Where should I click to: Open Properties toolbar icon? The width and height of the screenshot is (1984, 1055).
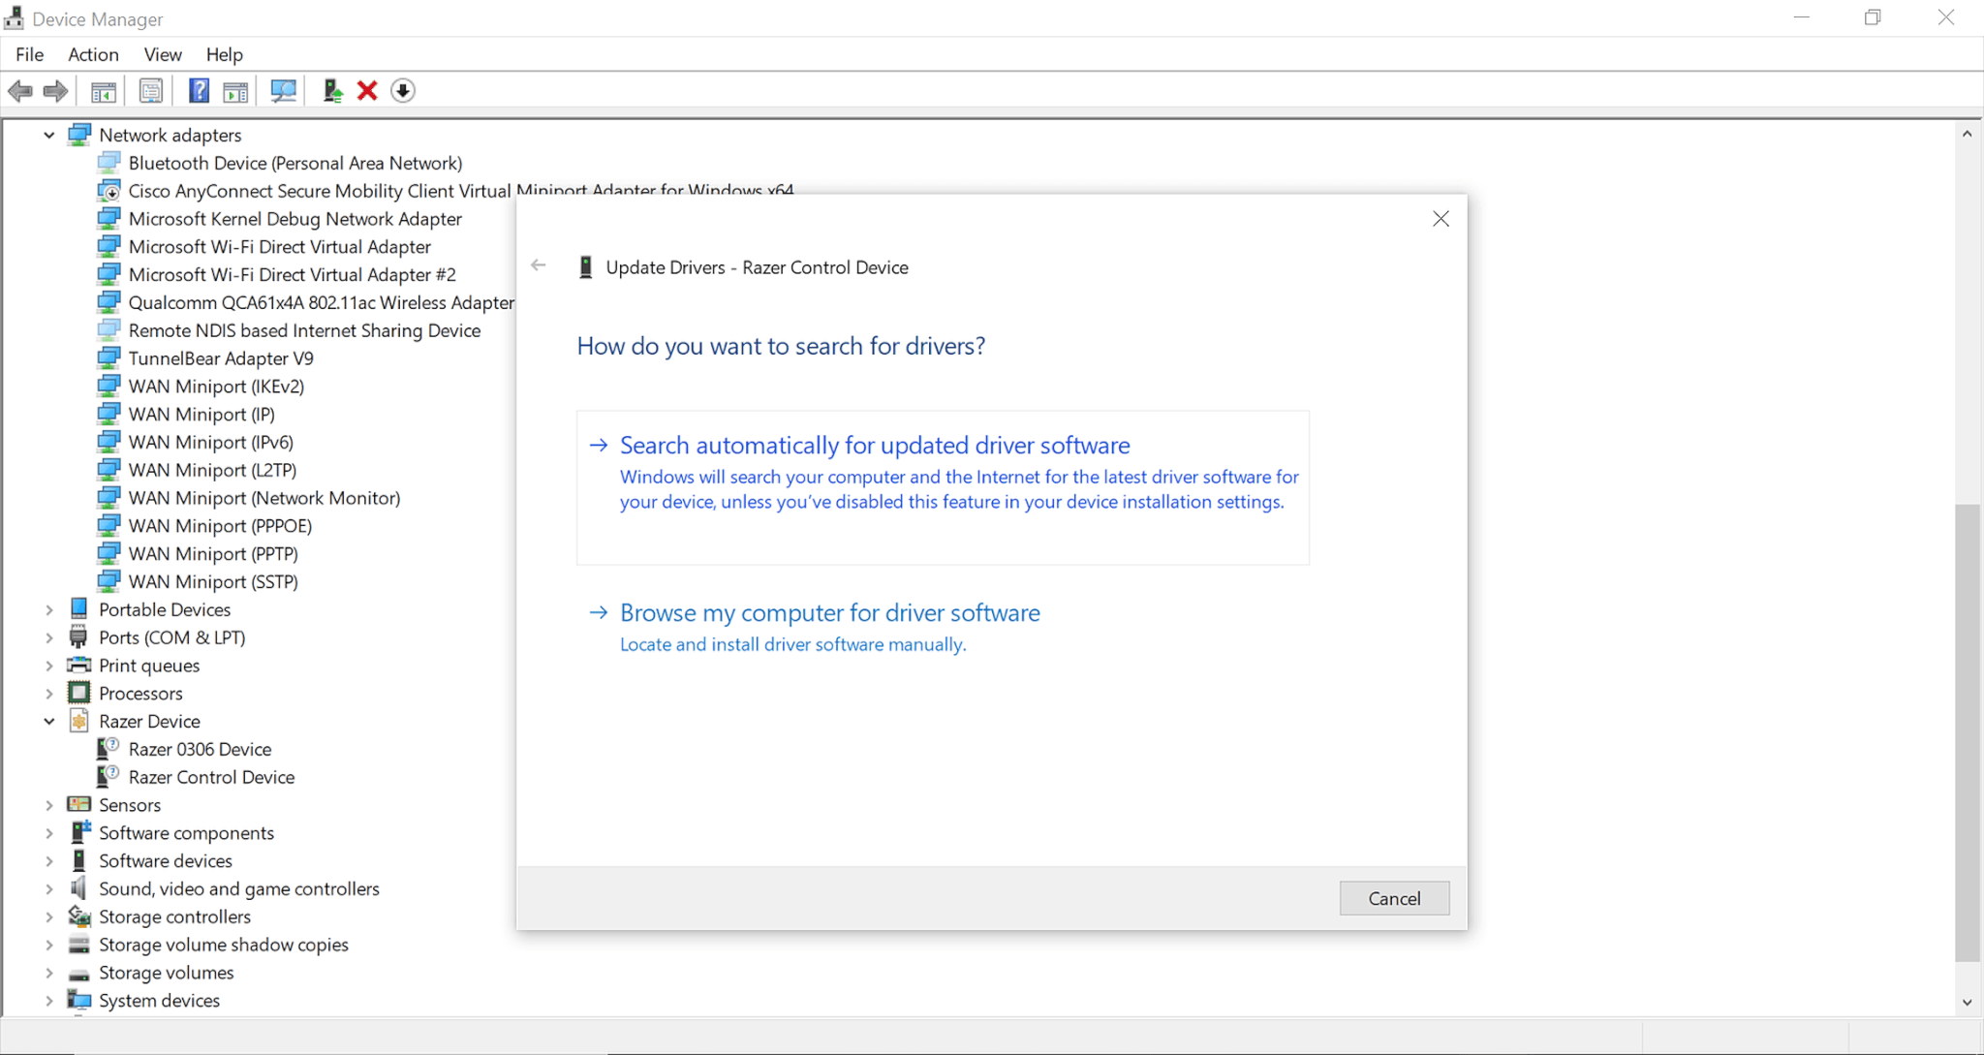point(151,91)
